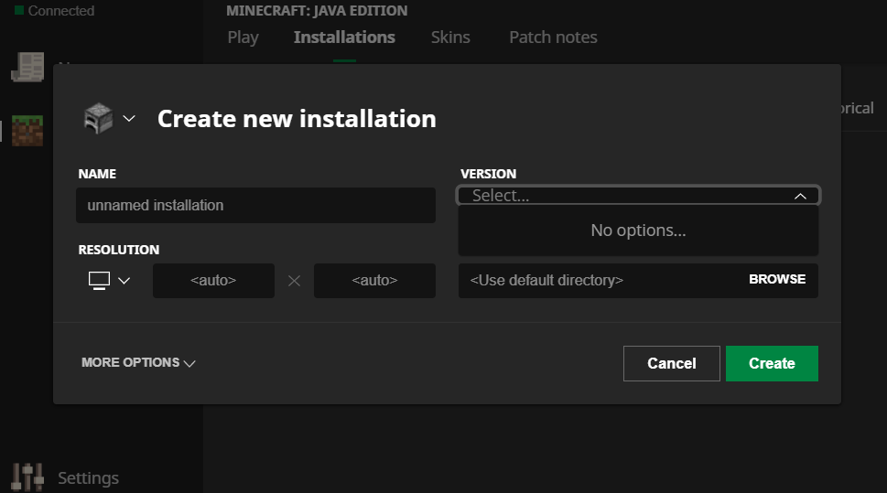
Task: Select the grass block Minecraft icon
Action: pyautogui.click(x=27, y=130)
